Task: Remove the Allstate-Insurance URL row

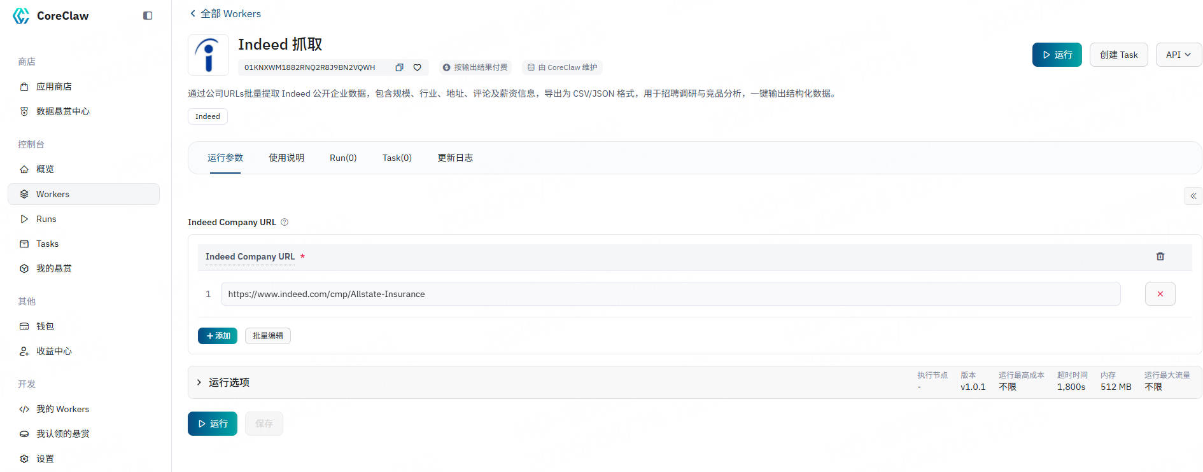Action: 1160,294
